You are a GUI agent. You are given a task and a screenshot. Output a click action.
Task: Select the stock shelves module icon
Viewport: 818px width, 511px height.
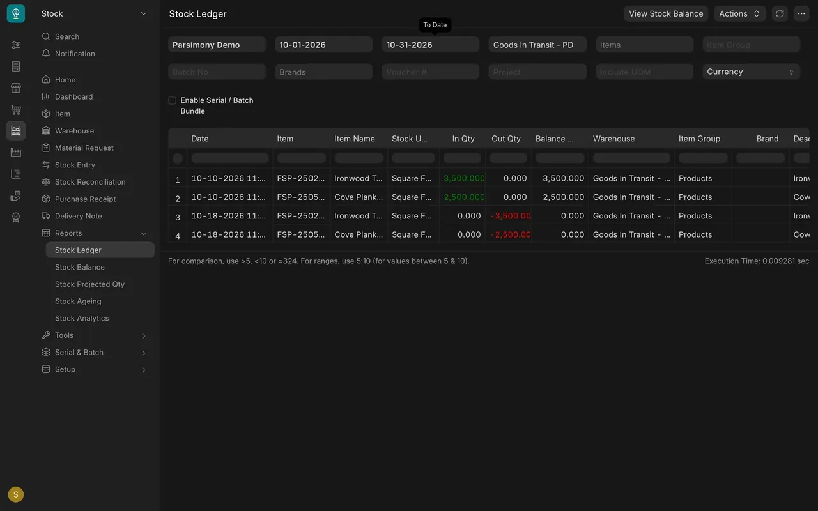[16, 131]
